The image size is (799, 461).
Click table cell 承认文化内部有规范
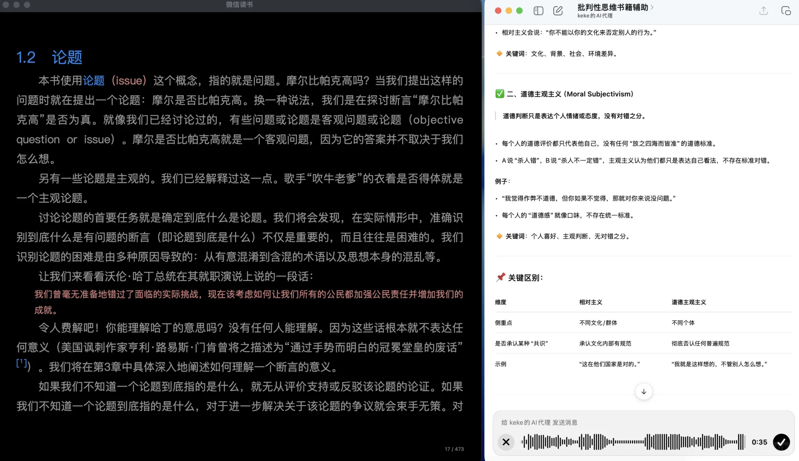click(605, 343)
